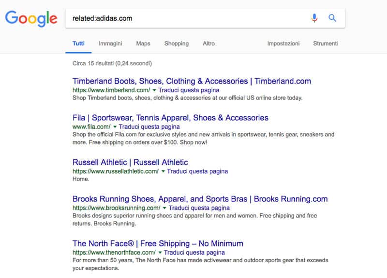Click Traduci questa pagina for Brooks Running

coord(199,208)
